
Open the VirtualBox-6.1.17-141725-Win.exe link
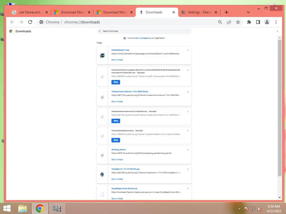point(125,169)
